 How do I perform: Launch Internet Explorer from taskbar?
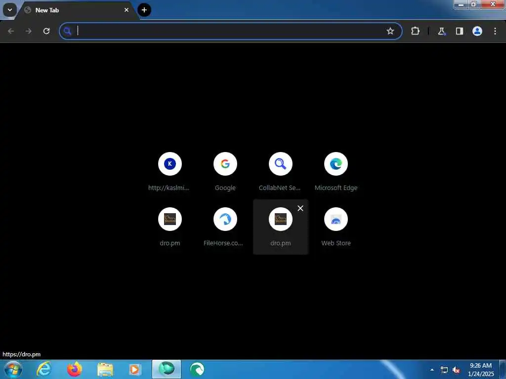(44, 369)
